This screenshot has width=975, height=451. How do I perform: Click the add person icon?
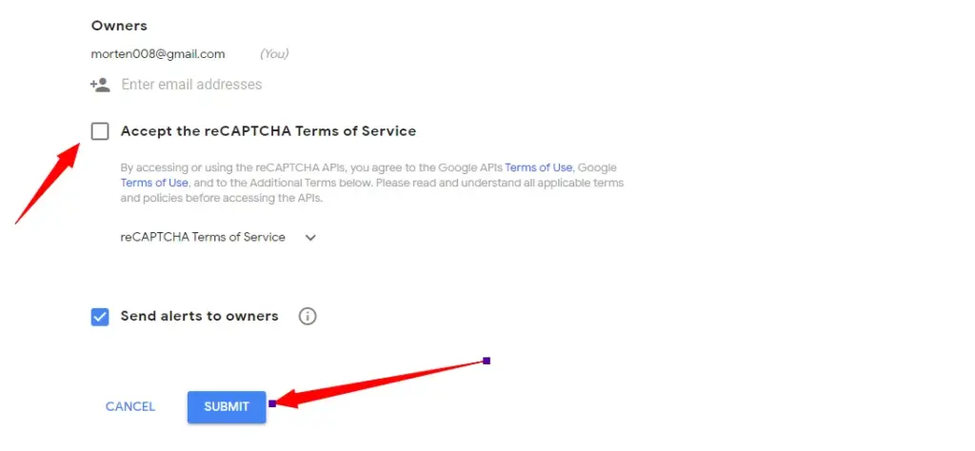coord(99,85)
